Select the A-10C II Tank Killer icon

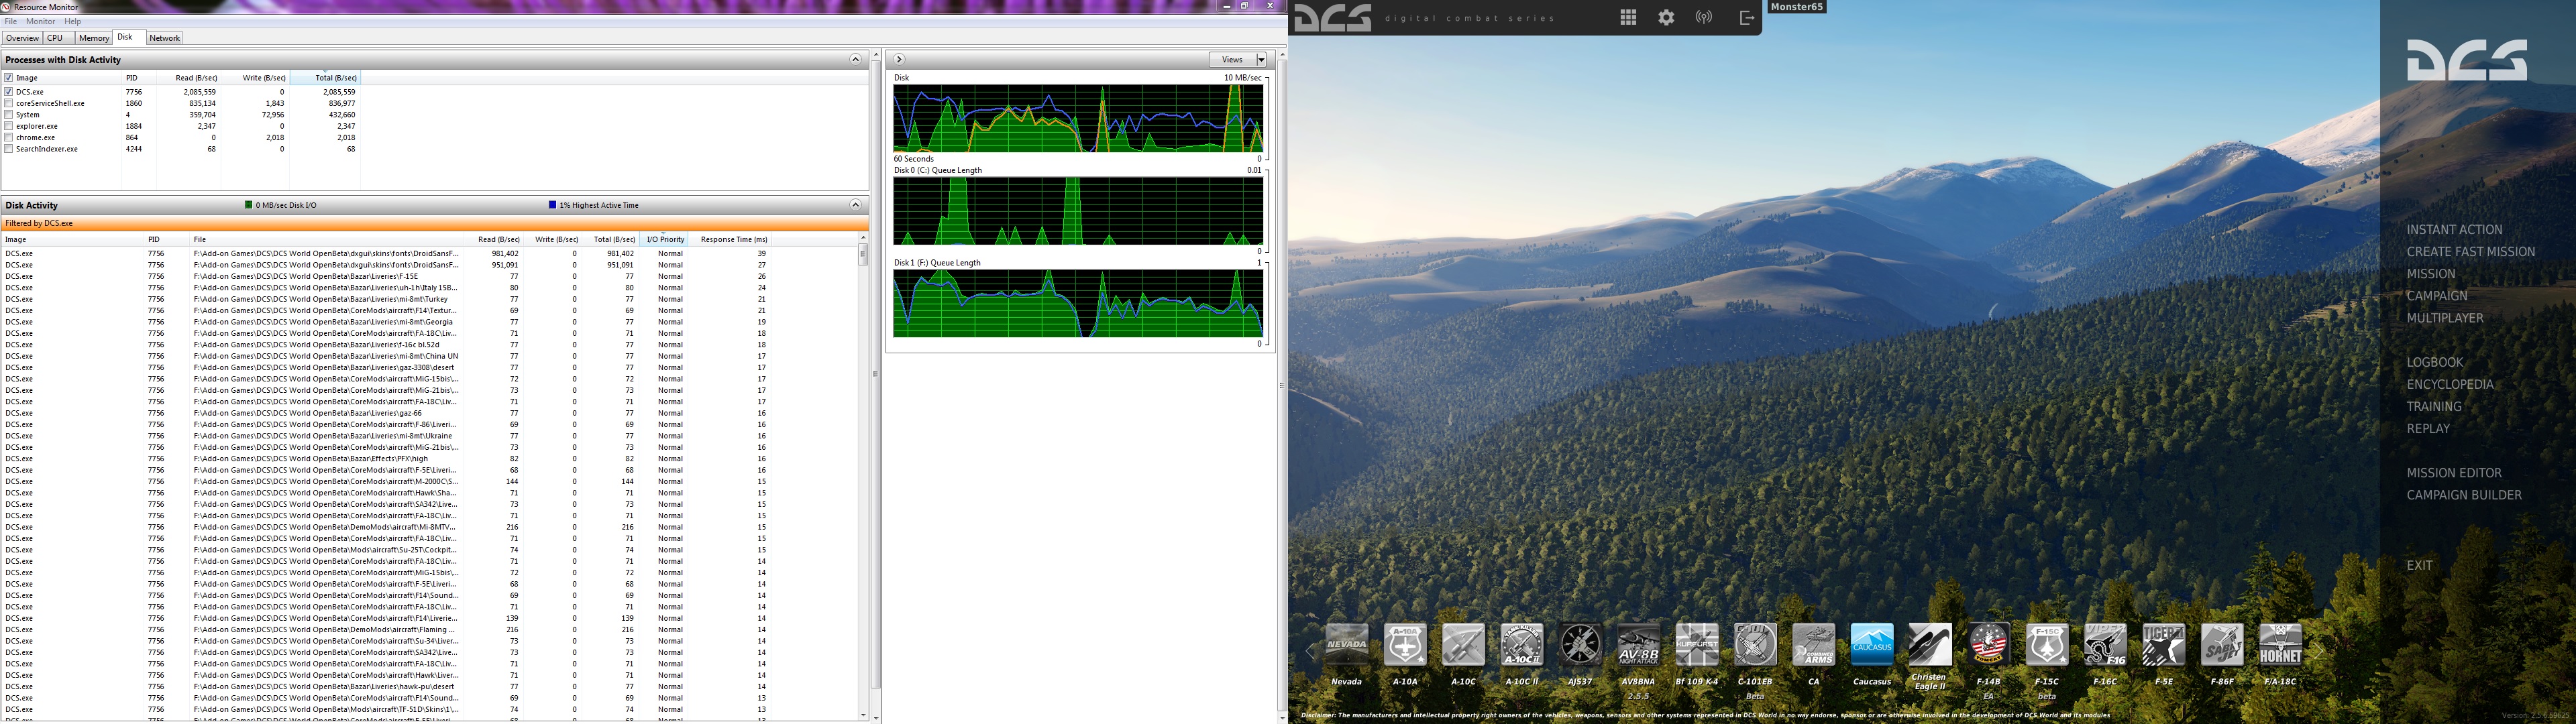tap(1522, 645)
